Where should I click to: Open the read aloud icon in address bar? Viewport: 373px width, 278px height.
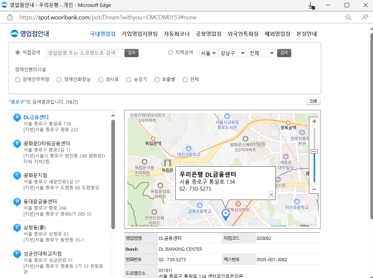[x=365, y=17]
